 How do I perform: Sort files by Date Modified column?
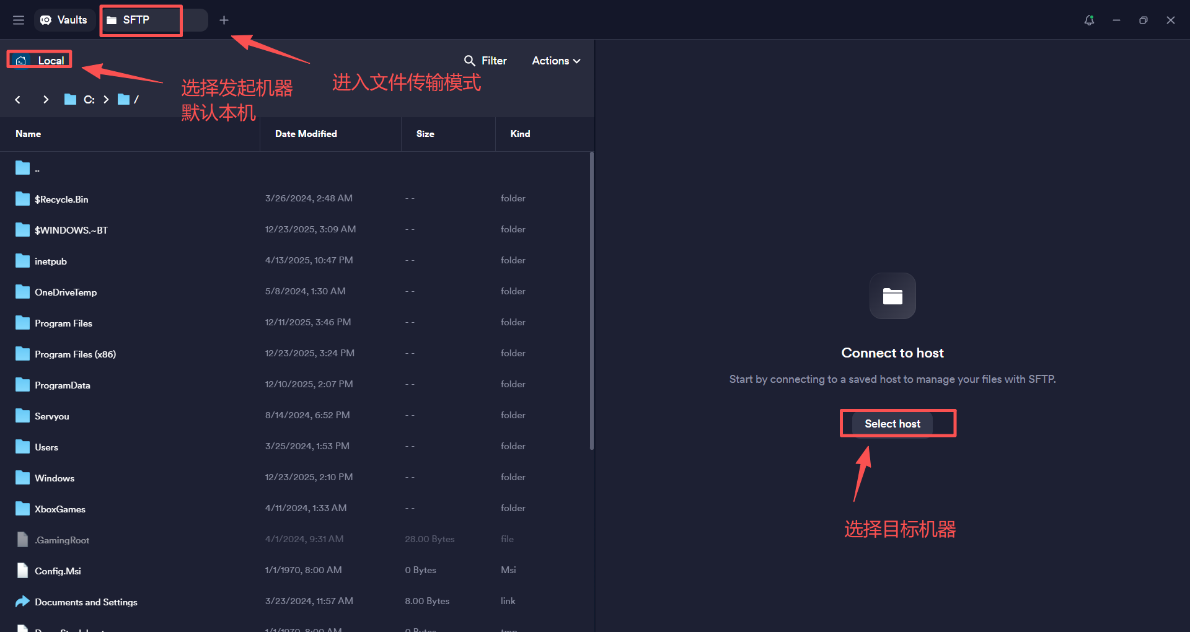click(x=306, y=134)
